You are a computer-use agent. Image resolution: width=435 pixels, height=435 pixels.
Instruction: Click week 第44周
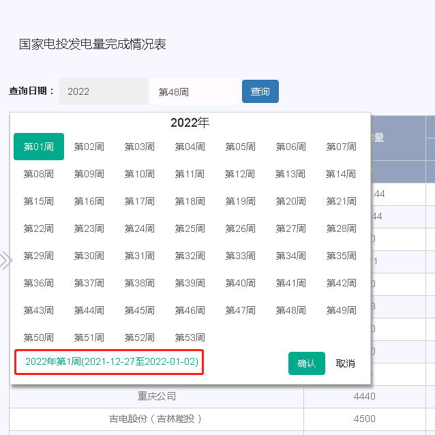click(x=89, y=310)
